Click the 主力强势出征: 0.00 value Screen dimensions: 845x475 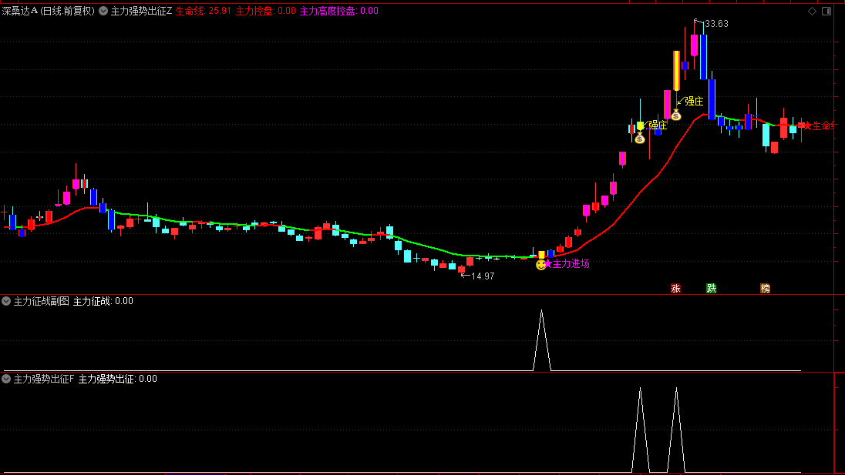(x=117, y=379)
